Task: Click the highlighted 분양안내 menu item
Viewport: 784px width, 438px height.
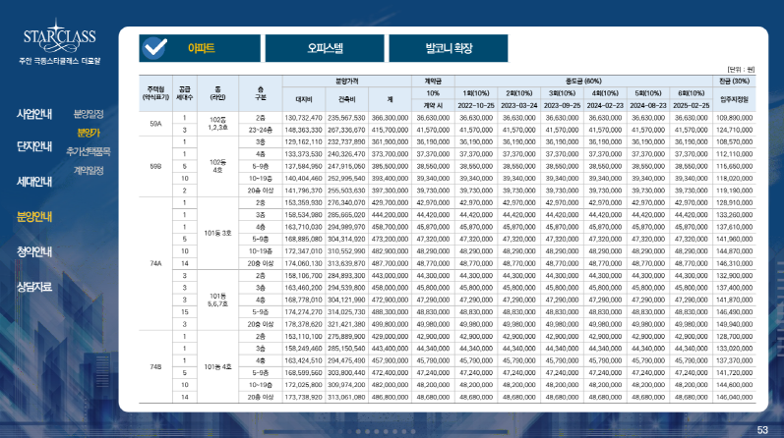Action: pyautogui.click(x=34, y=216)
